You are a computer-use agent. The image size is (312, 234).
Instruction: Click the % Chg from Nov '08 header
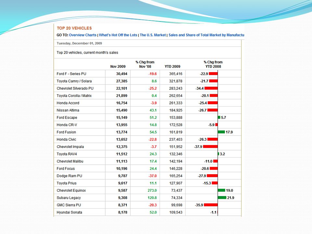click(145, 64)
